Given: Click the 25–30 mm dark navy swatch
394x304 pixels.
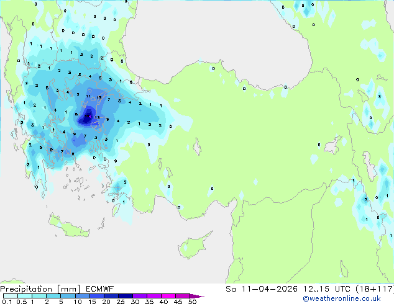Looking at the screenshot, I should 125,296.
